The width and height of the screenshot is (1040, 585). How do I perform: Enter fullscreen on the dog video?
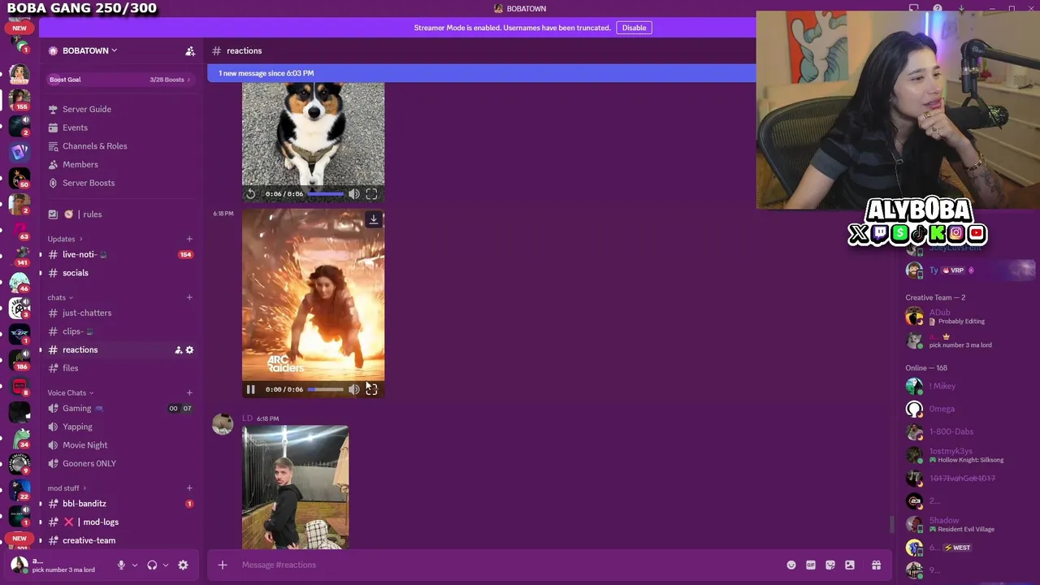coord(371,194)
